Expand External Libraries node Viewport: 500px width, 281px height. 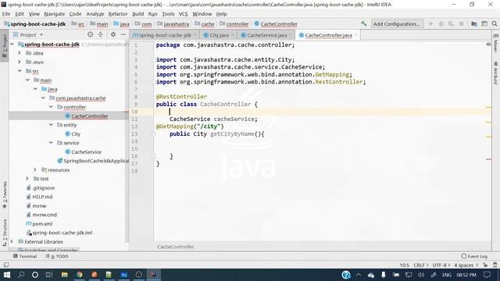12,241
